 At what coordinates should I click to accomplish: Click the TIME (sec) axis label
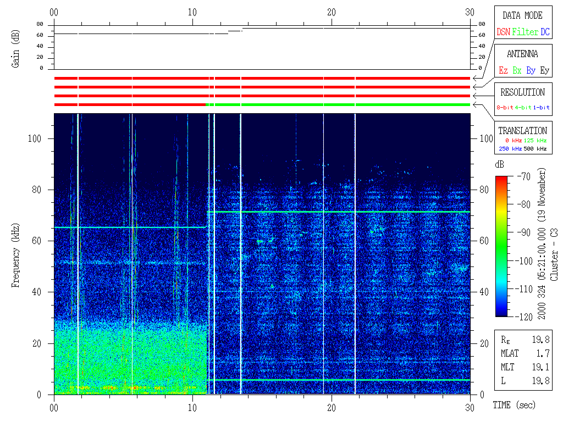click(x=514, y=406)
